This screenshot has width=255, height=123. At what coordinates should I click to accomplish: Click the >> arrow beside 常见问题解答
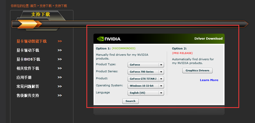click(60, 86)
